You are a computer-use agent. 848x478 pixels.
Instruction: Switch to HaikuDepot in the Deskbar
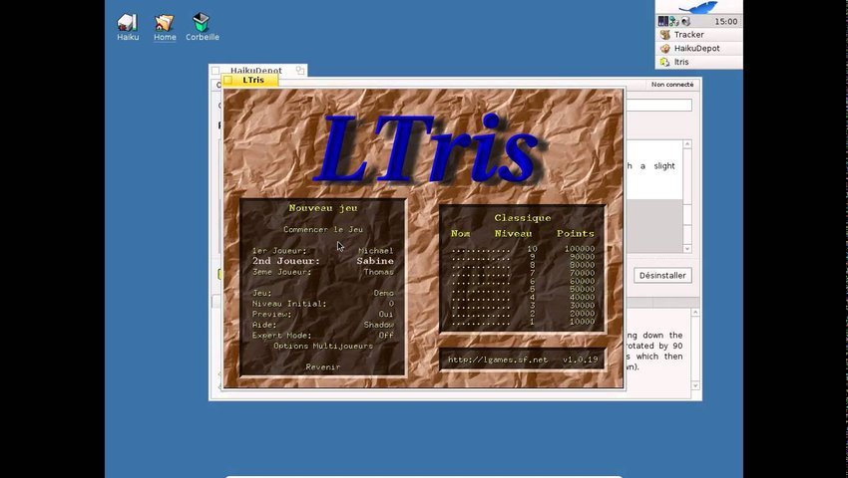(698, 48)
